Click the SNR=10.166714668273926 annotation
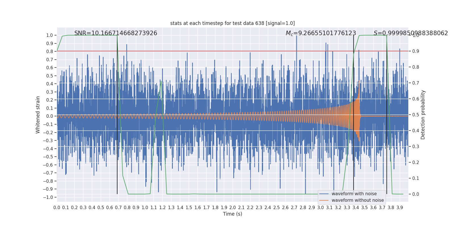454x227 pixels. (116, 33)
